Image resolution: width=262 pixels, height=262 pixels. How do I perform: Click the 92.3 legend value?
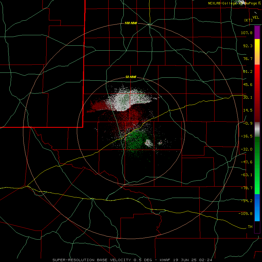248,46
